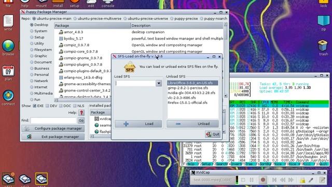Open the Load SFS dropdown arrow
Viewport: 332px width, 187px height.
coord(159,83)
